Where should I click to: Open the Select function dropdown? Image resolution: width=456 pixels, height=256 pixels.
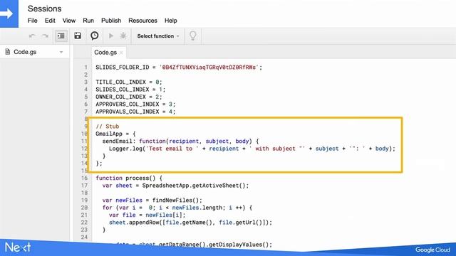pyautogui.click(x=158, y=36)
